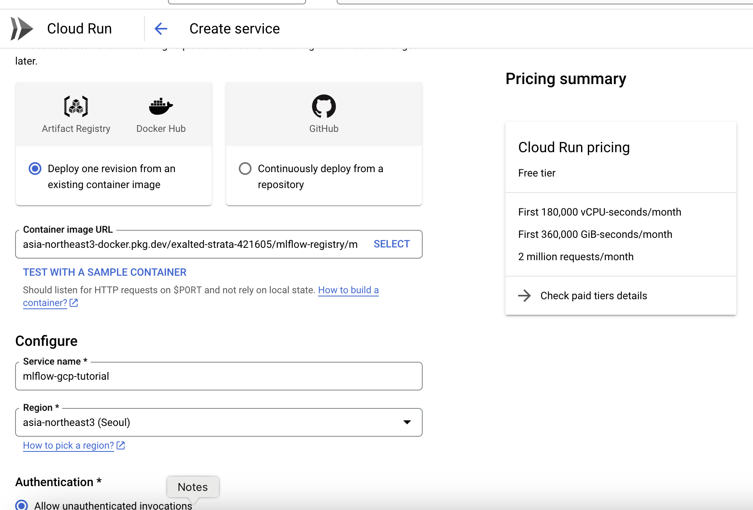Click SELECT to browse container images

click(392, 244)
